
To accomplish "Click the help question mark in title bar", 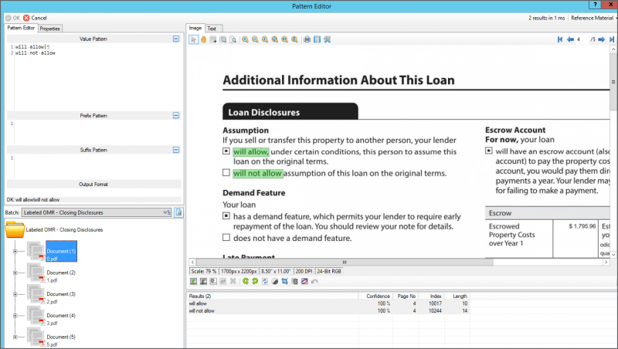I will click(x=595, y=5).
